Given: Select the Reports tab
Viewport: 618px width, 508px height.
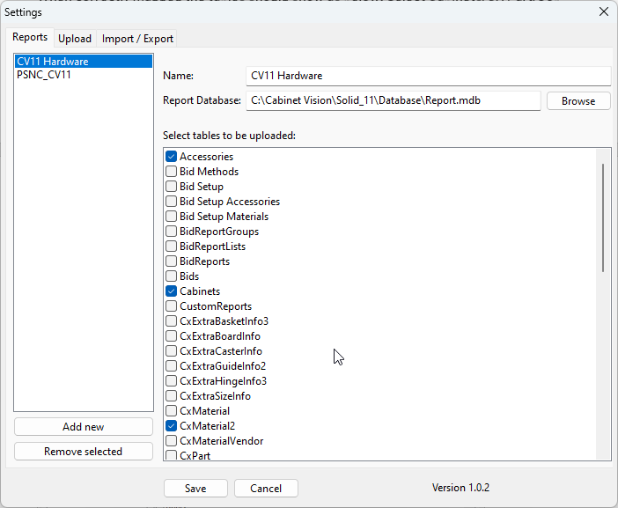Looking at the screenshot, I should coord(30,38).
